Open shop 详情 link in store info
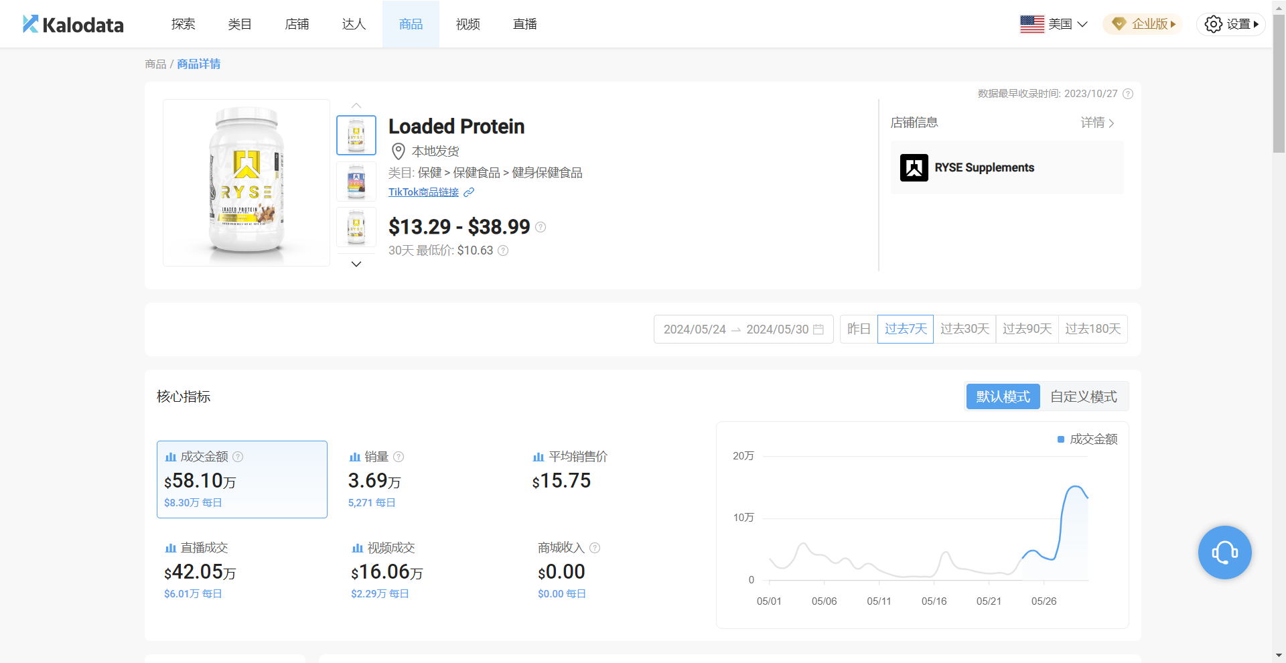This screenshot has width=1286, height=663. click(1097, 123)
